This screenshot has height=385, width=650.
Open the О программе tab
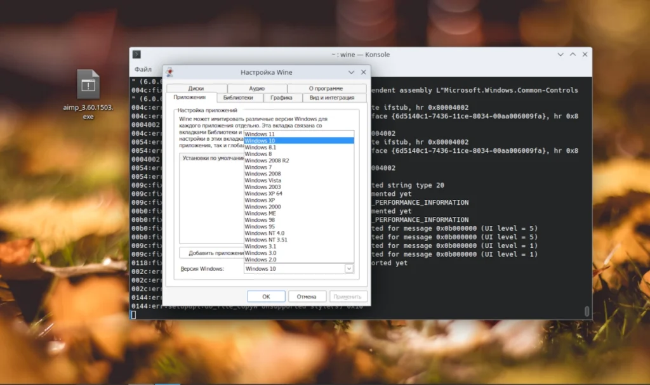326,88
